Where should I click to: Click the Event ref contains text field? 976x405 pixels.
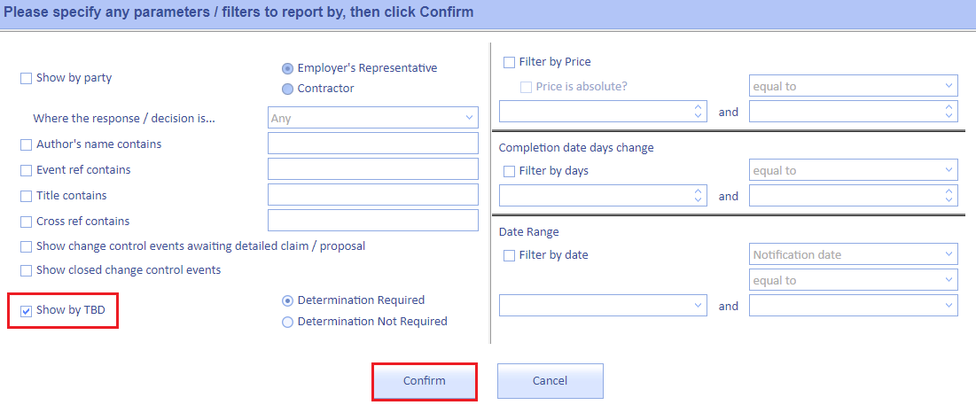[372, 169]
